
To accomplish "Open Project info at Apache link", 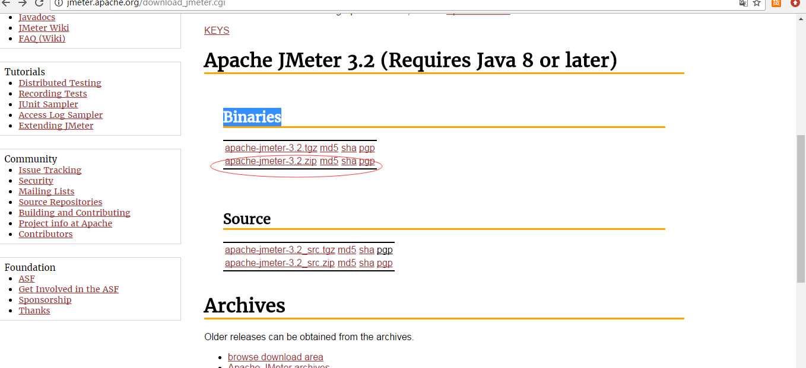I will coord(65,223).
